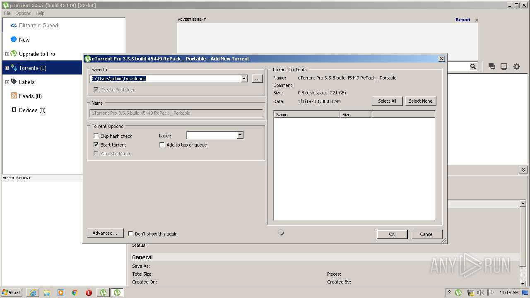Click the volume speaker tray icon
Image resolution: width=530 pixels, height=298 pixels.
(481, 293)
